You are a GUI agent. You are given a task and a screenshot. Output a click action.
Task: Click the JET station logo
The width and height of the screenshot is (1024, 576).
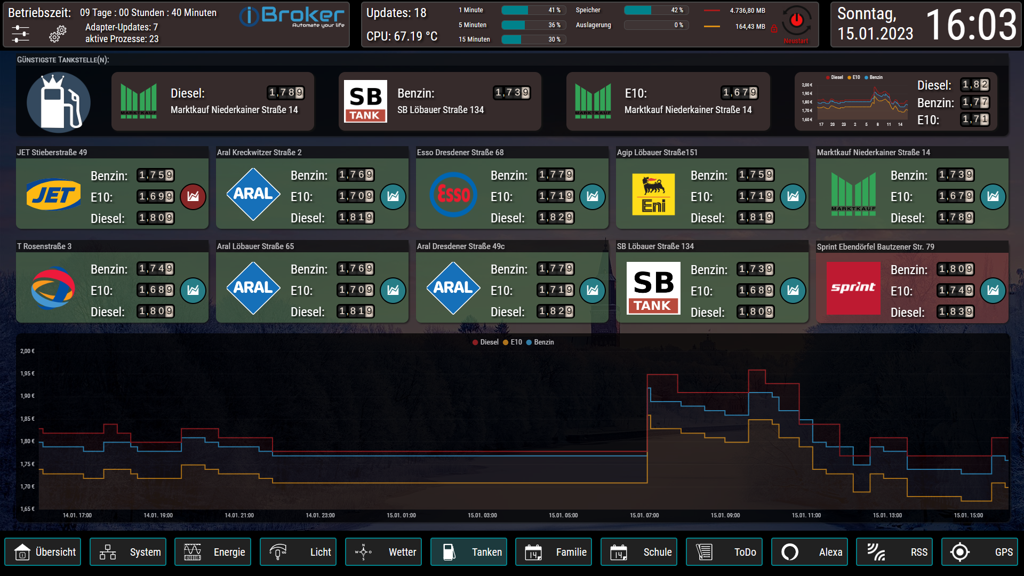click(x=53, y=195)
